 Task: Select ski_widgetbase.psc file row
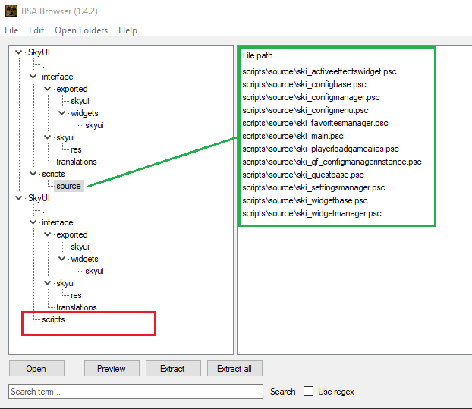[305, 201]
